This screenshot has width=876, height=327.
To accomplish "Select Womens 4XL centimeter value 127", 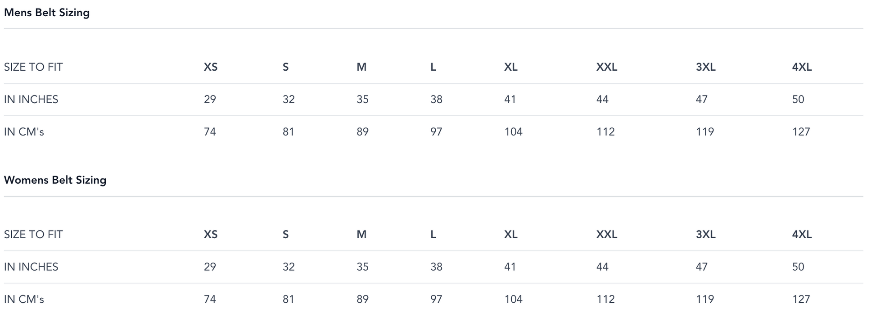I will 801,300.
